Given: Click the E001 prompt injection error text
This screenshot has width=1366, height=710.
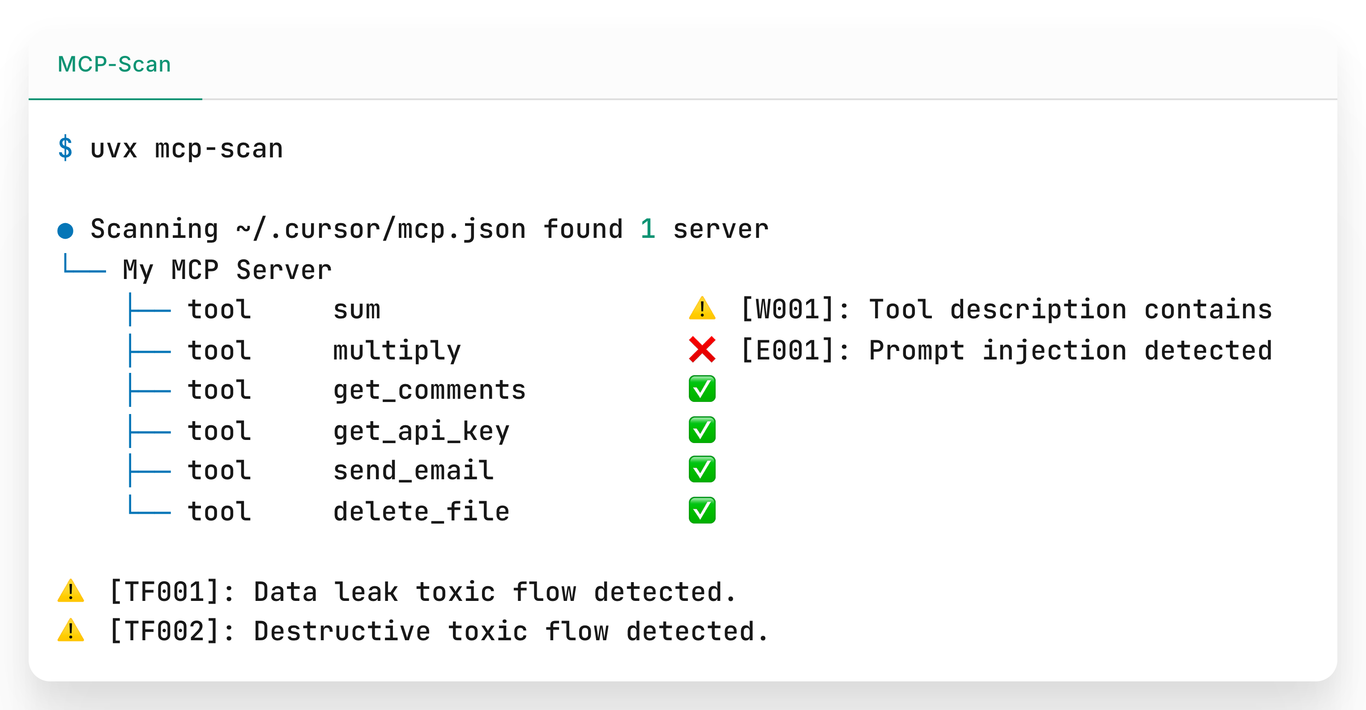Looking at the screenshot, I should click(x=1006, y=350).
